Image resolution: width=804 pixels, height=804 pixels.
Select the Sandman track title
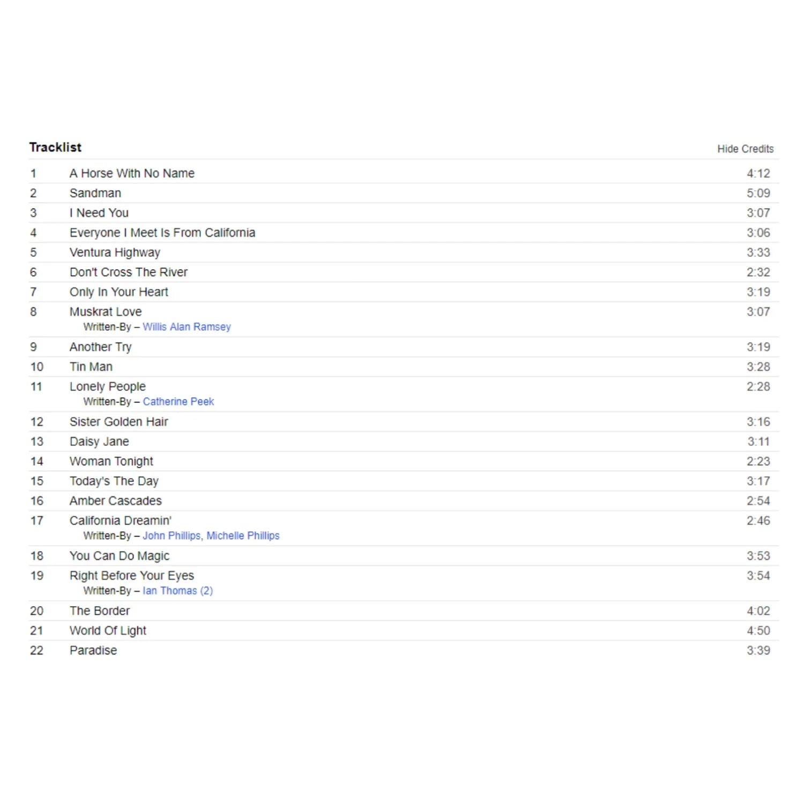(95, 193)
